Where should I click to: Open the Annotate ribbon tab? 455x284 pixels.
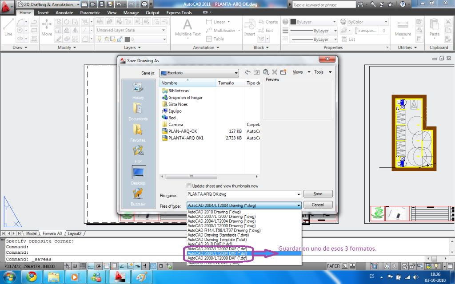tap(64, 13)
